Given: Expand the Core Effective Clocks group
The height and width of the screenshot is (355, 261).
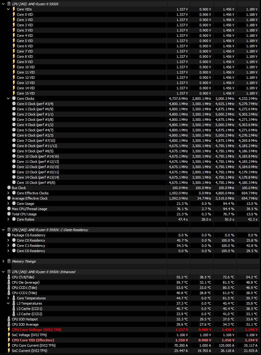Looking at the screenshot, I should 8,193.
